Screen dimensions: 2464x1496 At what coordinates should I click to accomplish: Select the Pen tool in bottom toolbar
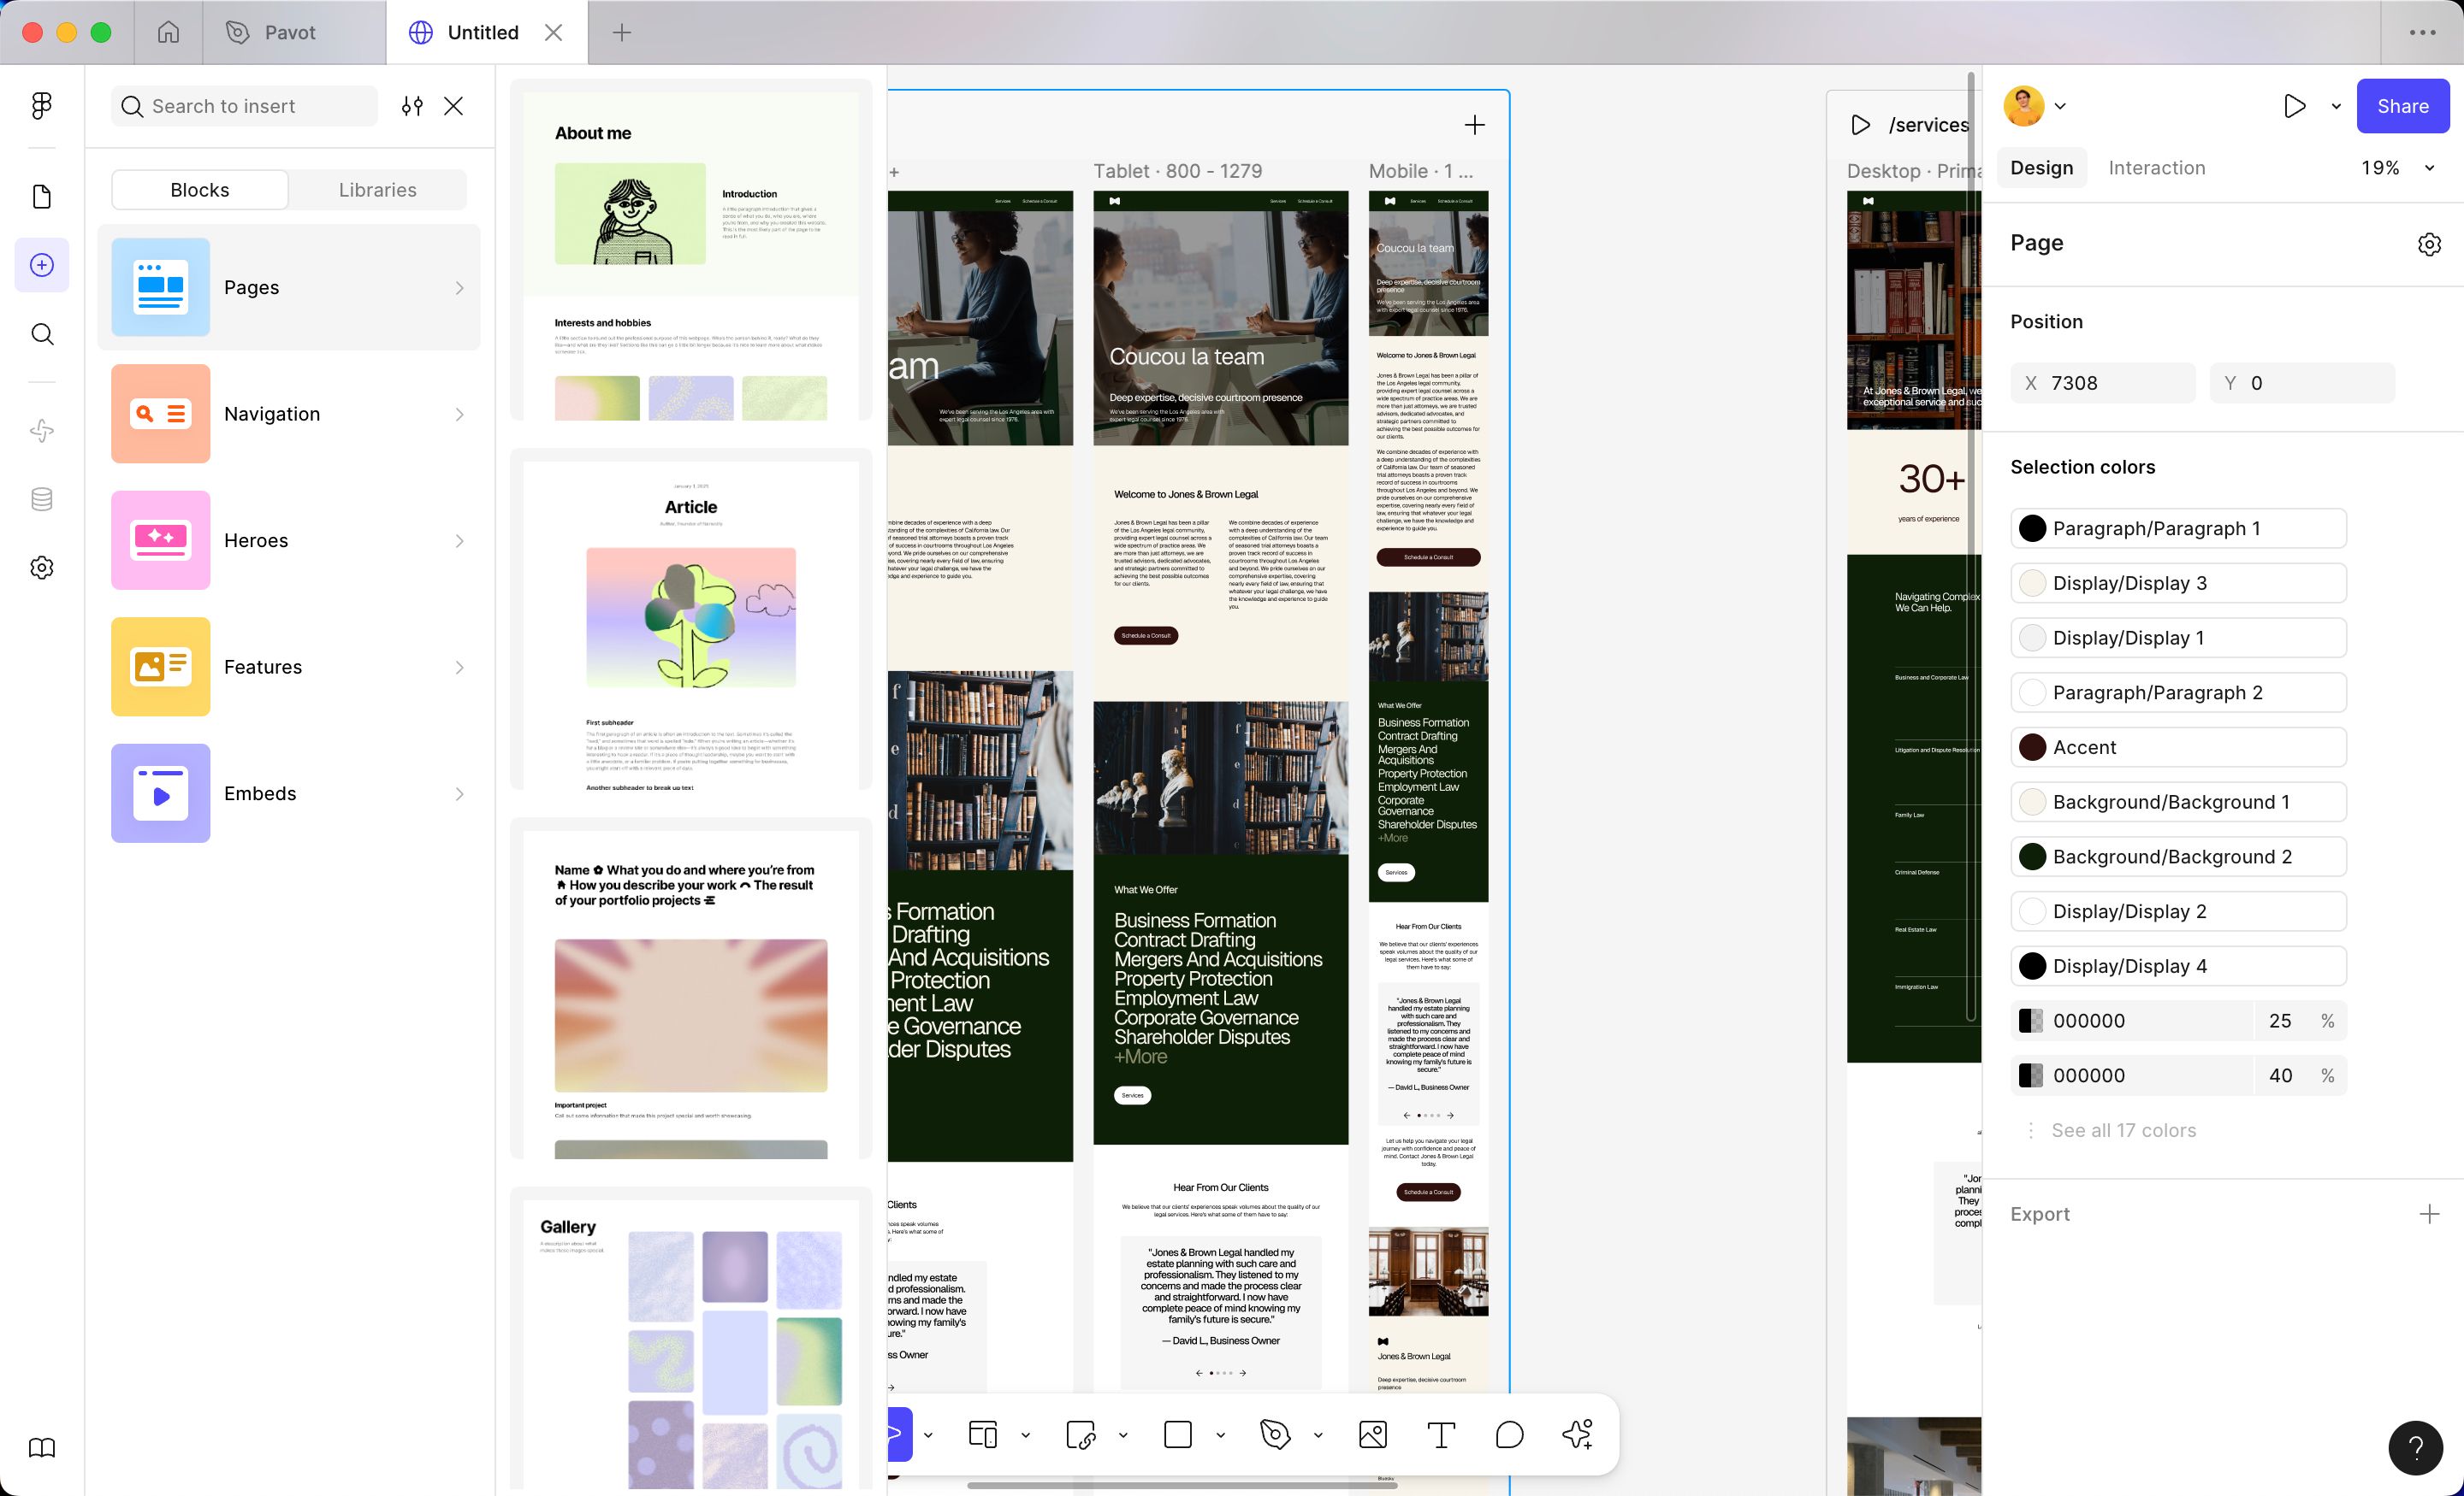click(1275, 1435)
